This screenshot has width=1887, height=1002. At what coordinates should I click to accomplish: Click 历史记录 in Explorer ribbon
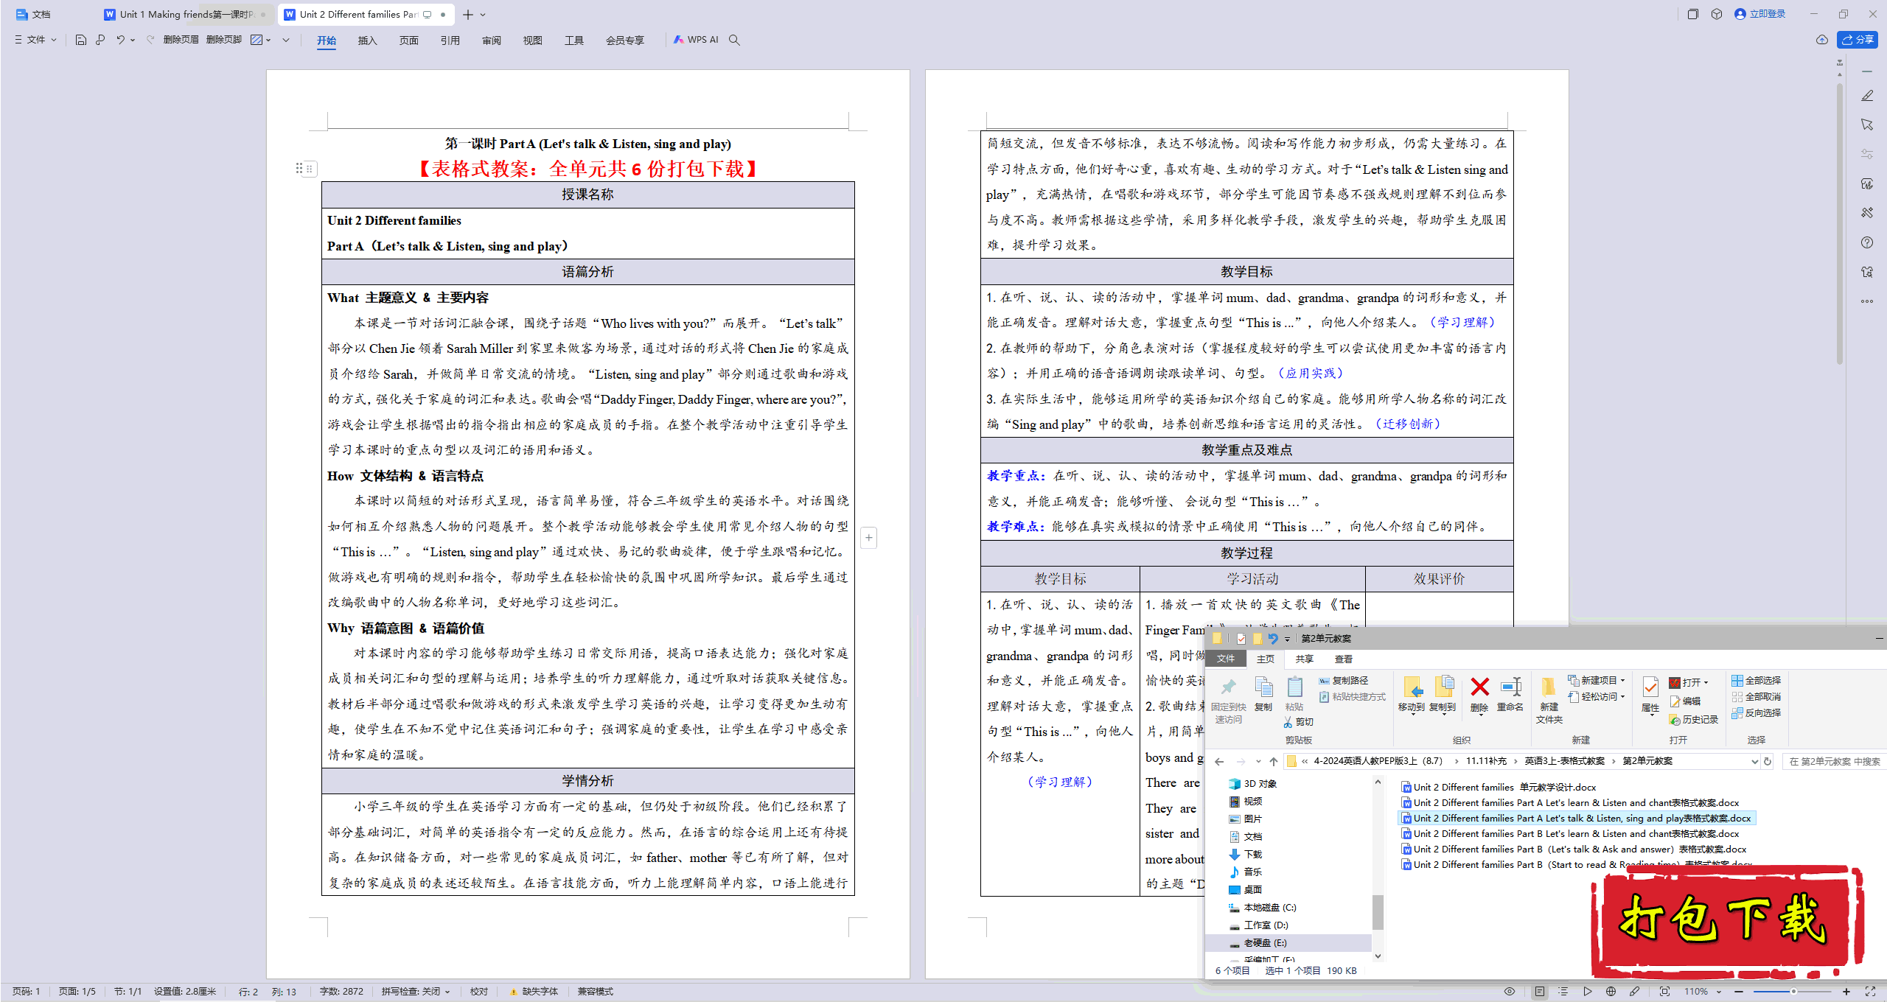(1694, 719)
